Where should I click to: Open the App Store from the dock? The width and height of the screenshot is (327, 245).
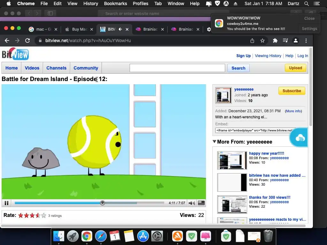[x=143, y=236]
